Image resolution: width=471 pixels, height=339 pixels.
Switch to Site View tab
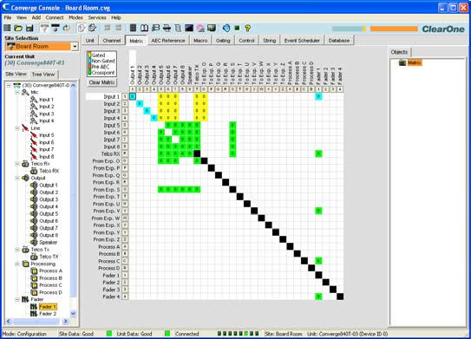(16, 74)
